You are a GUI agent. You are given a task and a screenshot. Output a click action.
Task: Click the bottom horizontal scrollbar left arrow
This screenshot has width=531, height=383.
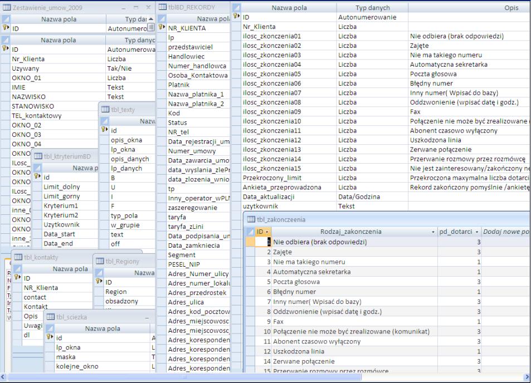[3, 376]
